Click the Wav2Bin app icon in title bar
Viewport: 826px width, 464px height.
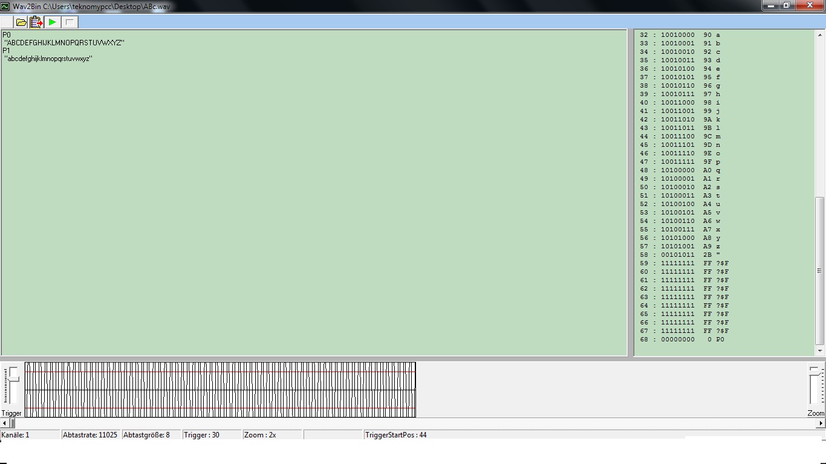coord(5,6)
